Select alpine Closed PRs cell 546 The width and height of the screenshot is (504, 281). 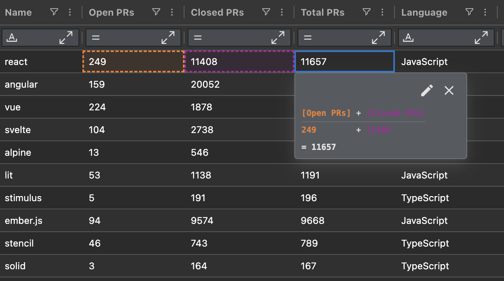pos(239,152)
